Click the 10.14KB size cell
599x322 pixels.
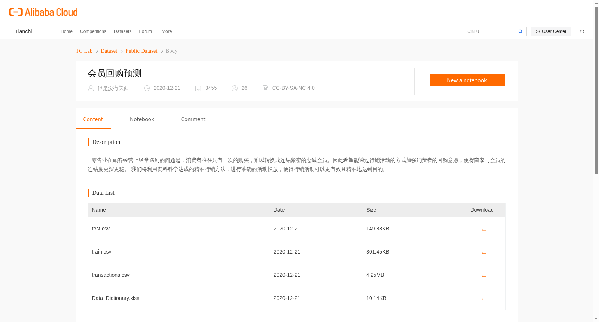tap(376, 298)
